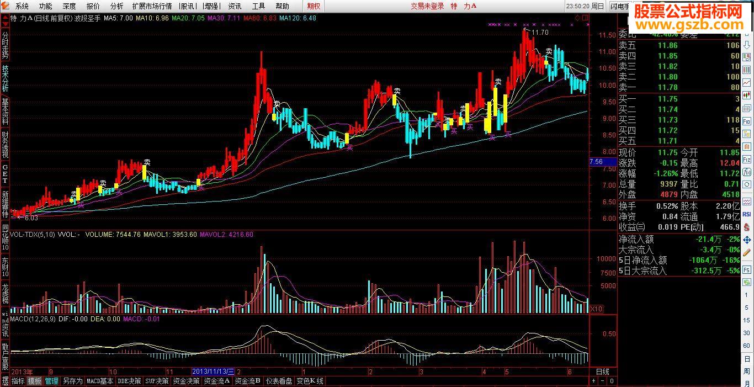This screenshot has width=754, height=387.
Task: Click the 股讯 toolbar button
Action: tap(188, 6)
